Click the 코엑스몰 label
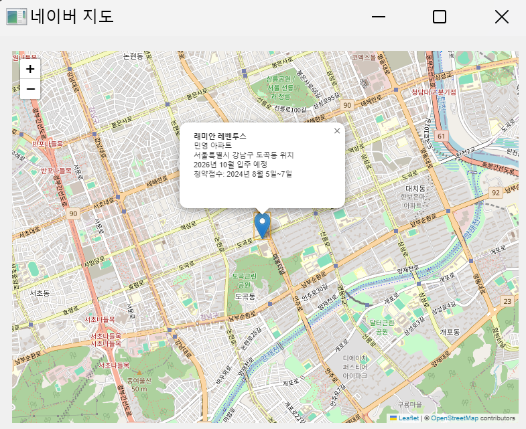Image resolution: width=526 pixels, height=429 pixels. [364, 58]
